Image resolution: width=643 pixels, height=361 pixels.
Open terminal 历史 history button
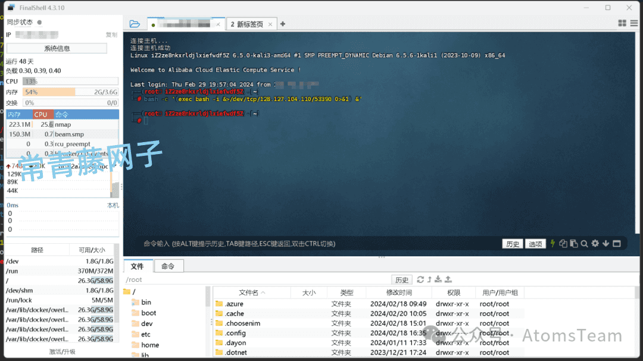[x=512, y=244]
